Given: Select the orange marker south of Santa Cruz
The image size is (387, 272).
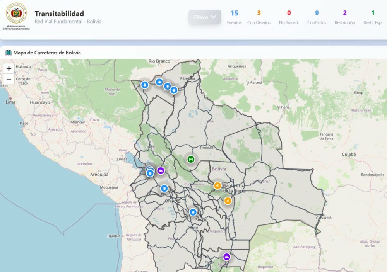Looking at the screenshot, I should coord(228,201).
